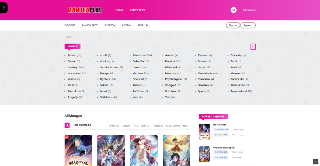The width and height of the screenshot is (320, 166).
Task: Select the Home menu item
Action: (x=119, y=10)
